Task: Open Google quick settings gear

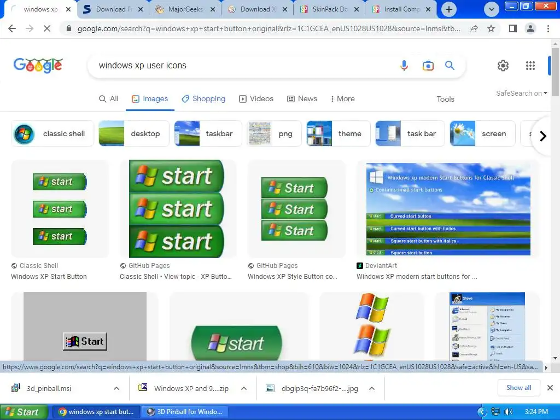Action: point(503,66)
